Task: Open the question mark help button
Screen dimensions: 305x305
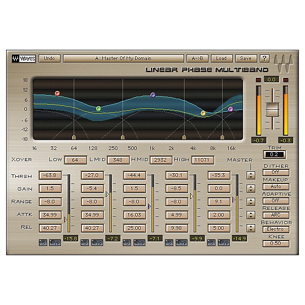Action: click(264, 58)
